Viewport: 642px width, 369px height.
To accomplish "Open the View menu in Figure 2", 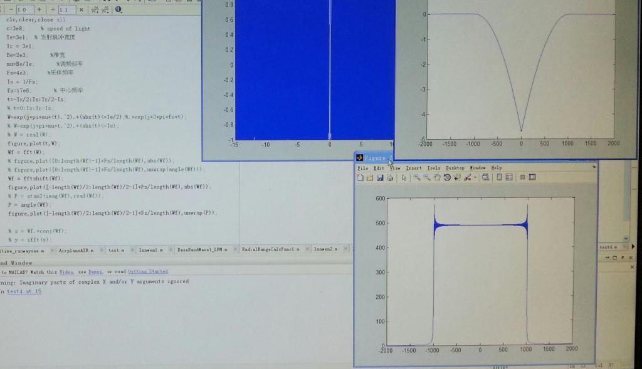I will click(395, 168).
